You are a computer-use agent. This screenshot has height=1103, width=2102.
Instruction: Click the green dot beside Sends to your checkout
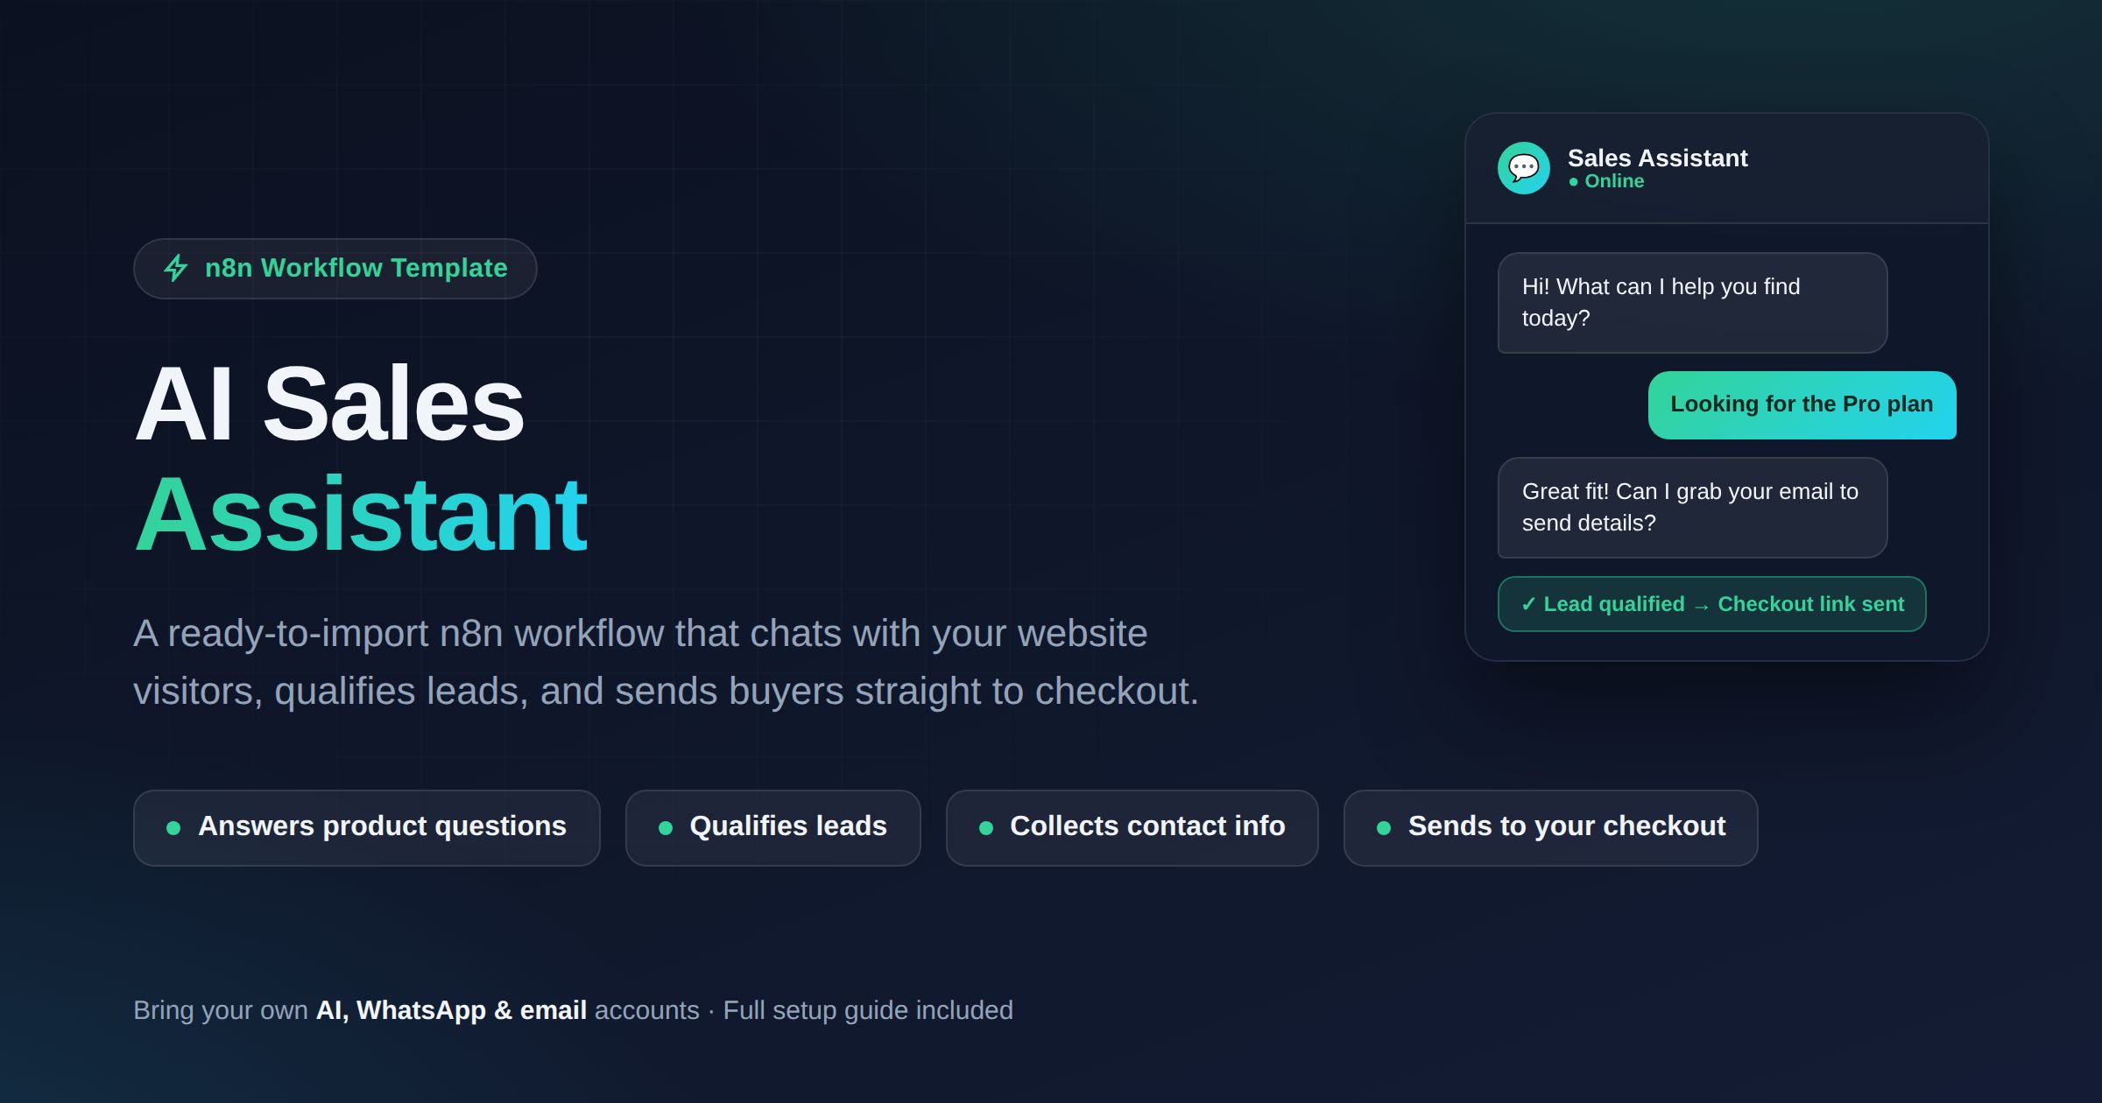coord(1384,827)
